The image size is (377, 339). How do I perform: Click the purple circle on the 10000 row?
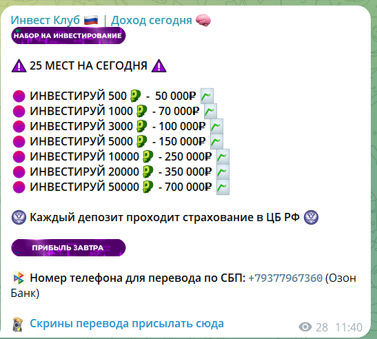[19, 156]
